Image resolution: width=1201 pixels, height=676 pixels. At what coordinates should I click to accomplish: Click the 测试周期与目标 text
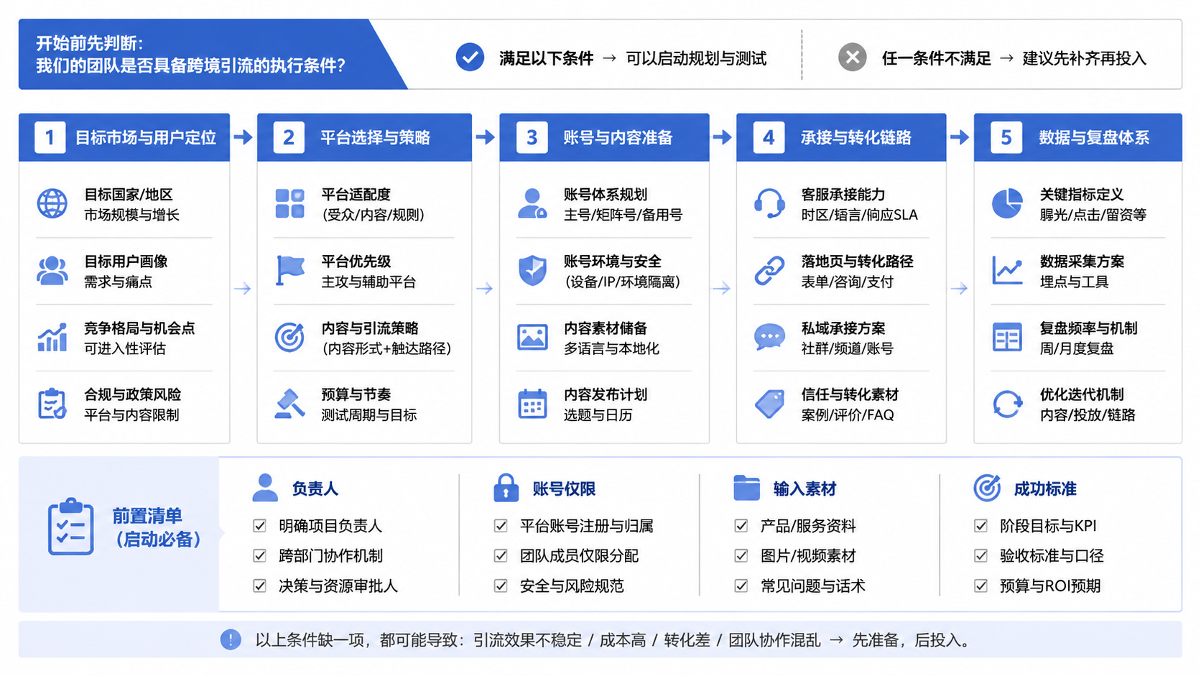tap(368, 415)
